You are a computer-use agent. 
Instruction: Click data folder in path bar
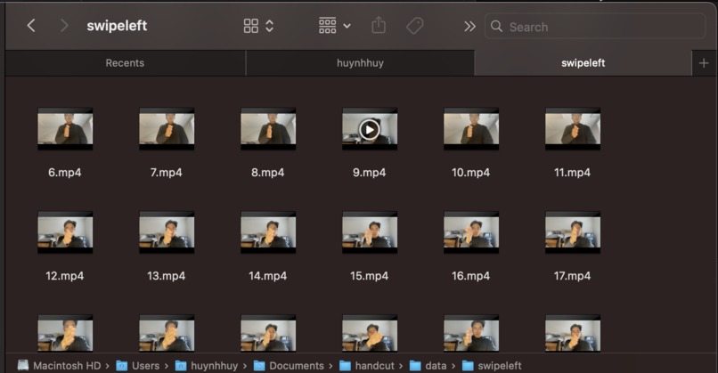click(428, 366)
